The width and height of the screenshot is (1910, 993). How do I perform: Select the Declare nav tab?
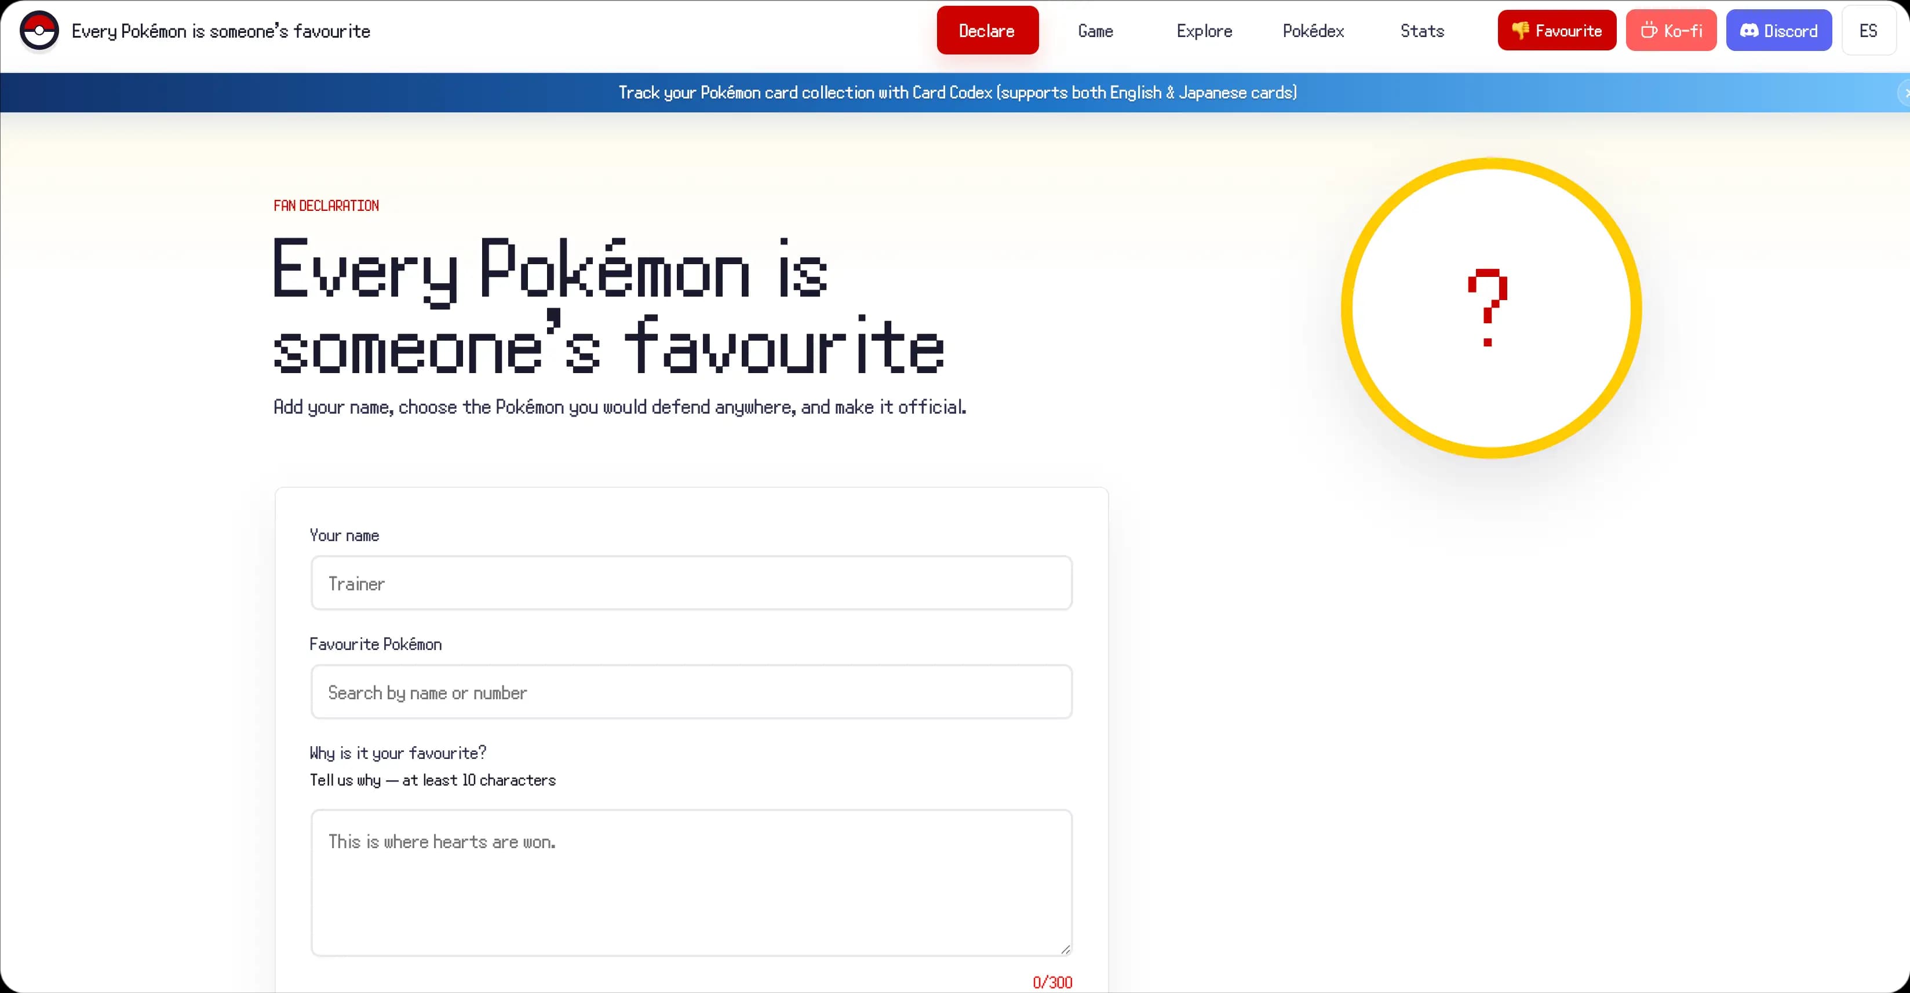[987, 30]
